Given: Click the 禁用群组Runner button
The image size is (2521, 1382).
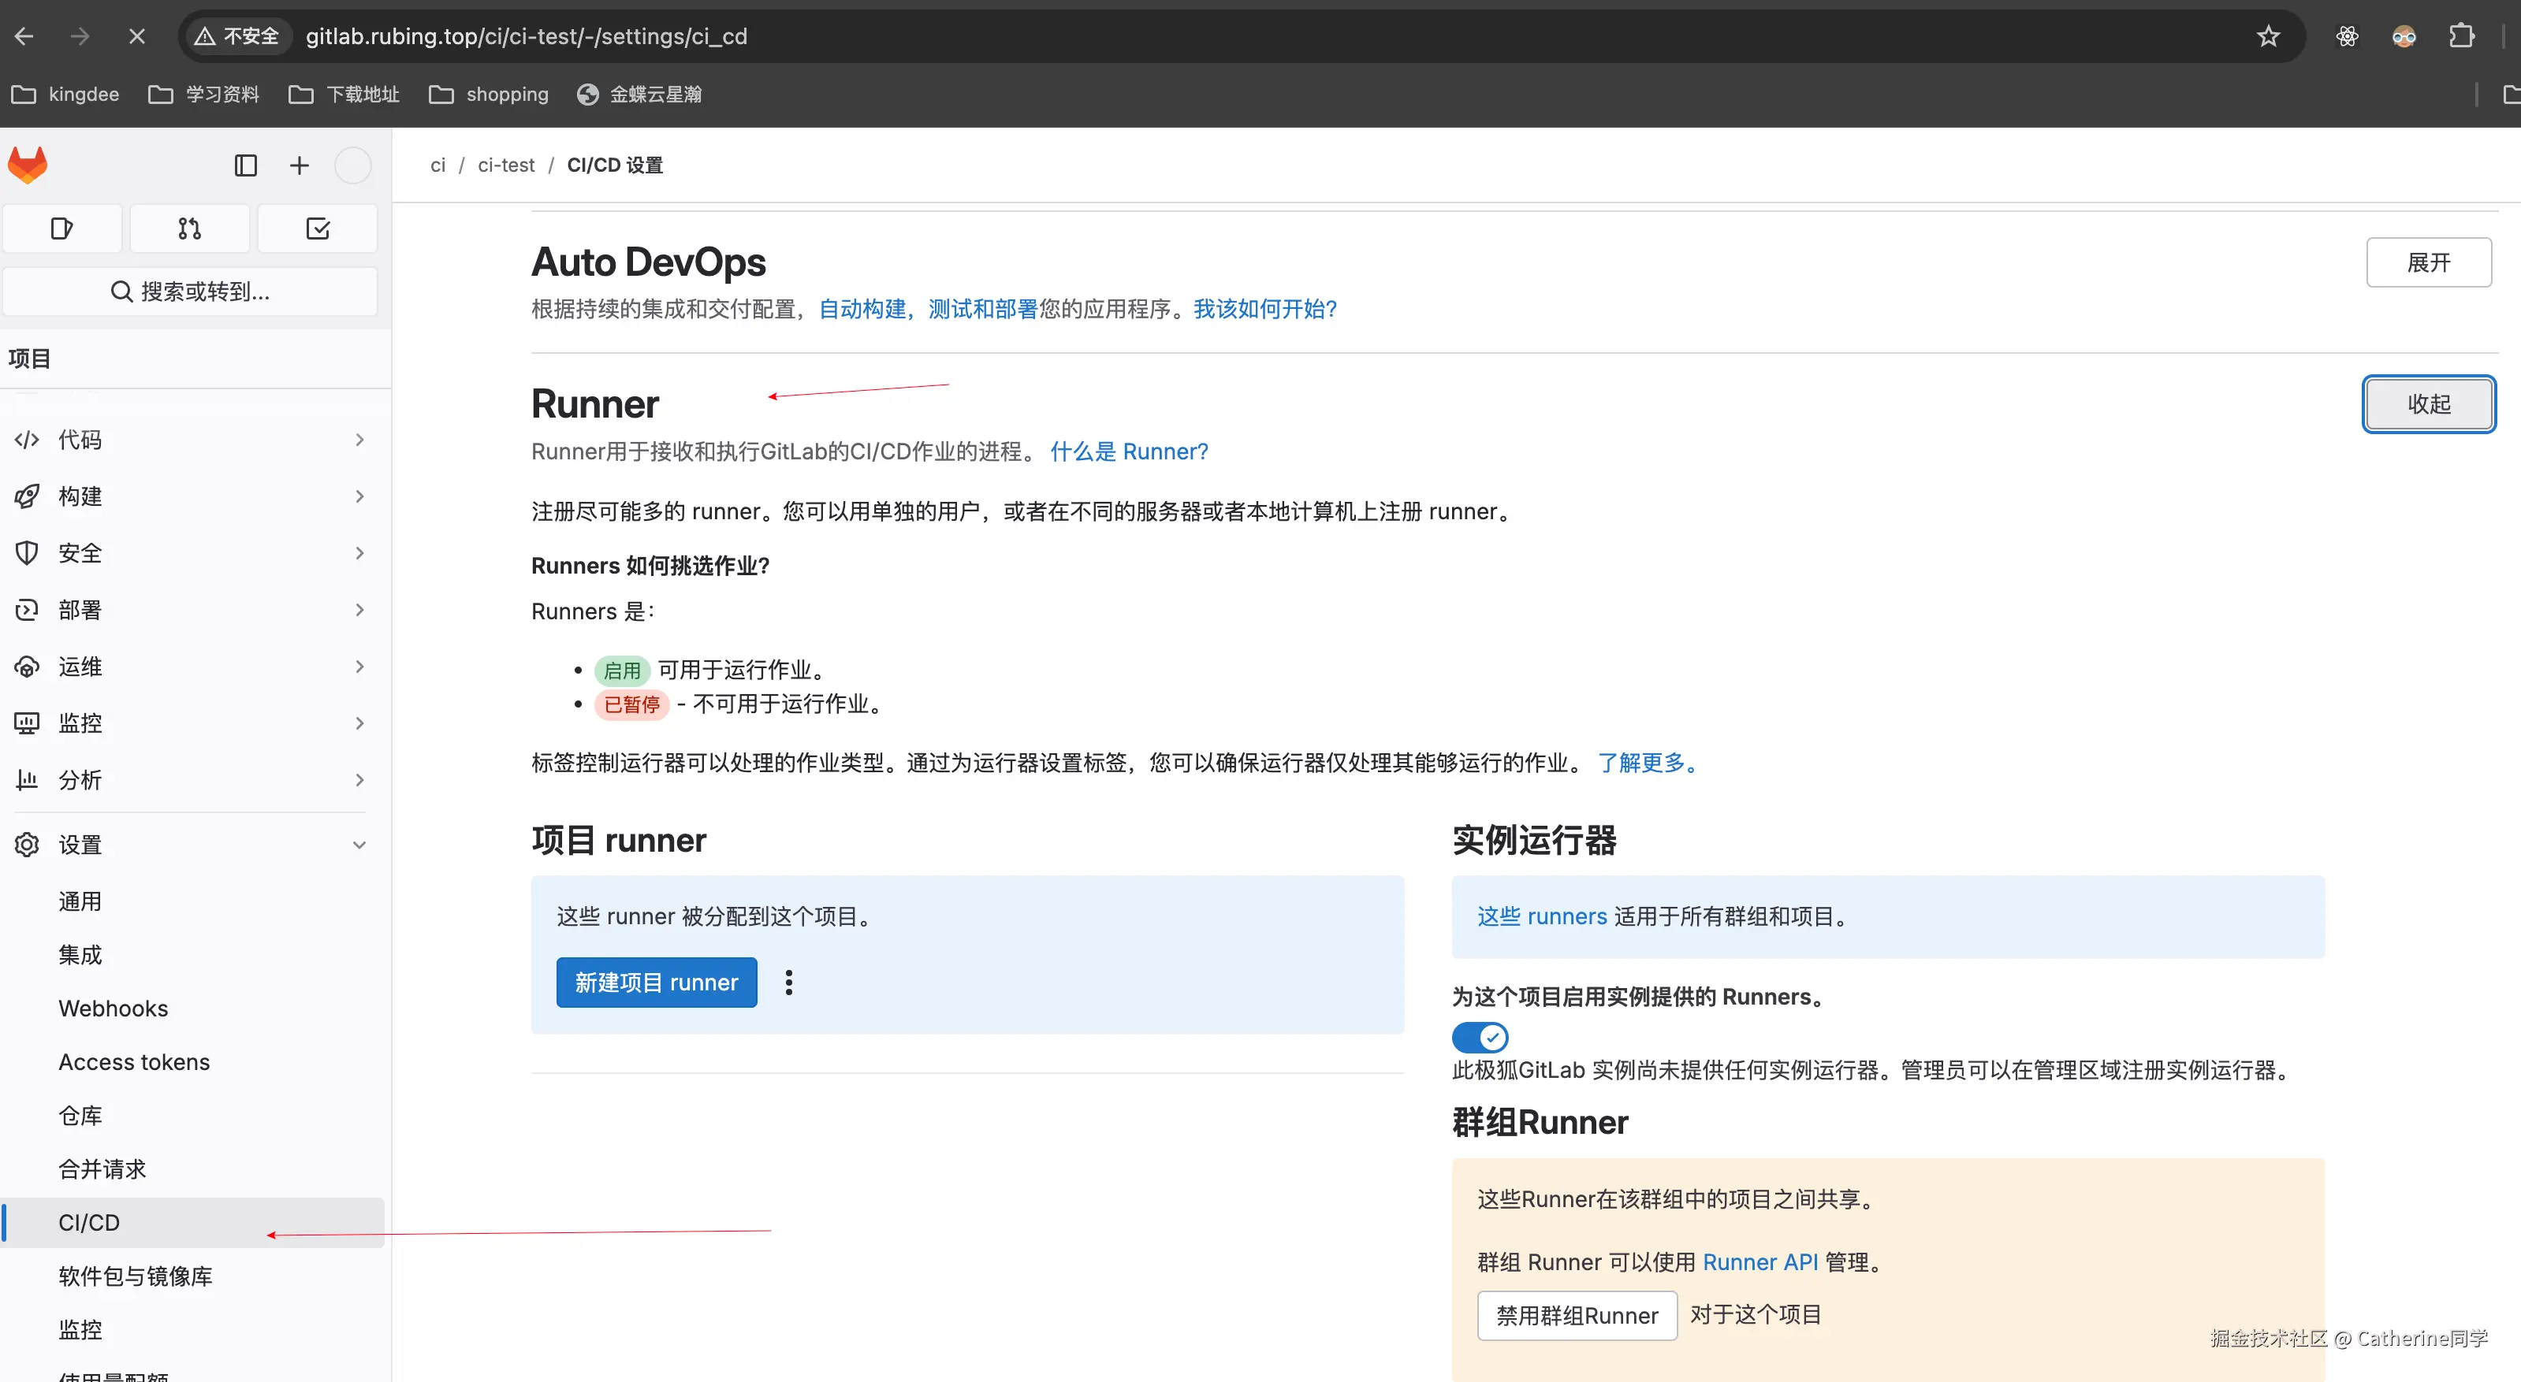Looking at the screenshot, I should point(1577,1316).
